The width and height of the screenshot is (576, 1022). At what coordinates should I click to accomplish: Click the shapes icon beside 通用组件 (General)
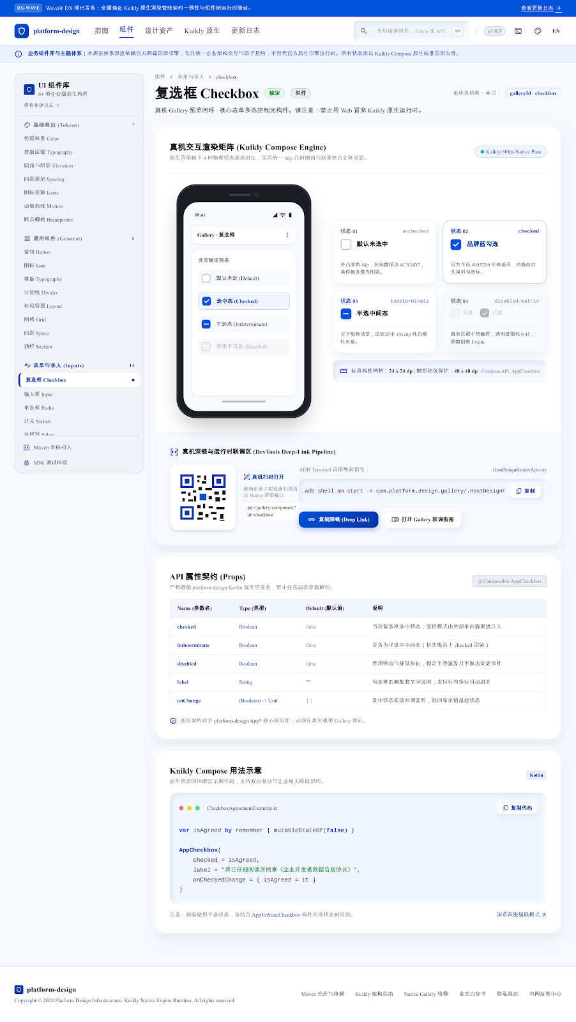click(27, 238)
